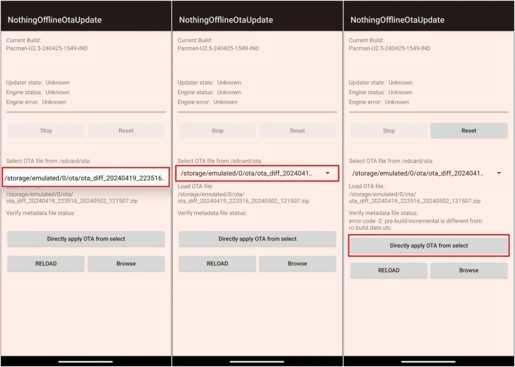
Task: Click the Stop button in the middle screen
Action: (217, 131)
